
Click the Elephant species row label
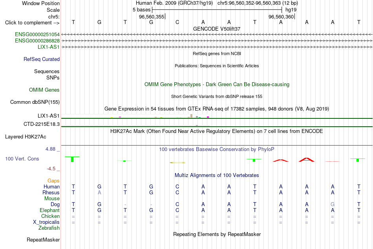(50, 210)
